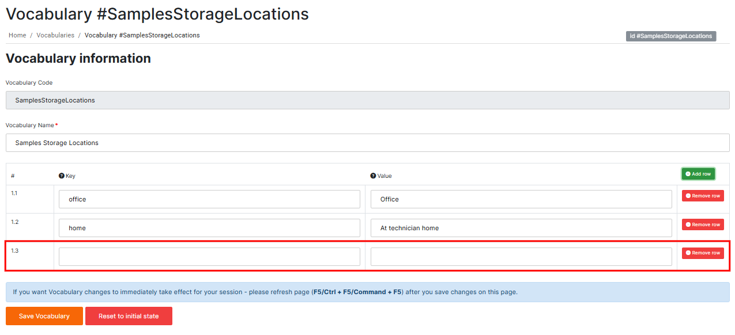Select the Value field containing Office
The image size is (735, 335).
(521, 199)
